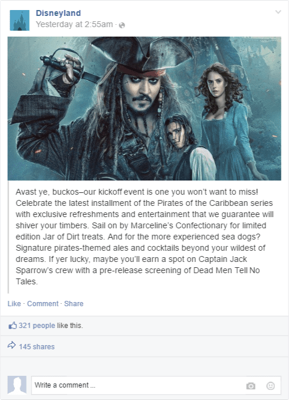Click the woman in blue dress in the photo

tap(227, 123)
